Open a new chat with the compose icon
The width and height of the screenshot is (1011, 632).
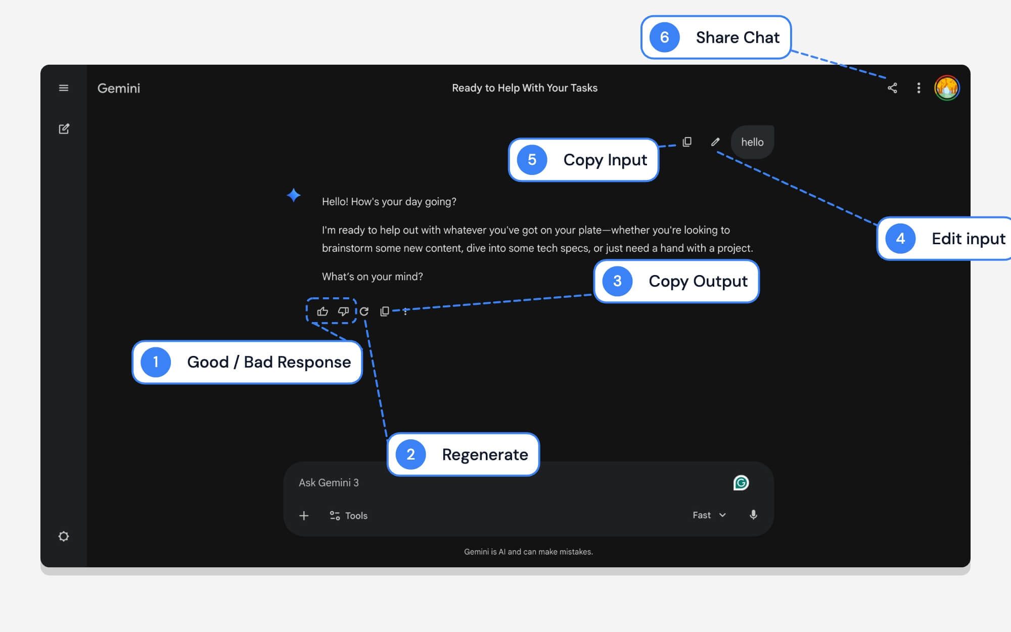point(64,128)
